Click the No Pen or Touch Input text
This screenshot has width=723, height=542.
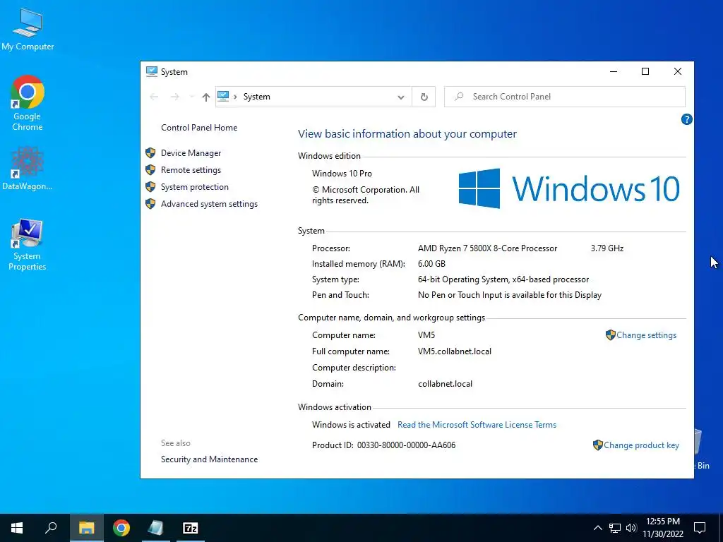point(510,295)
